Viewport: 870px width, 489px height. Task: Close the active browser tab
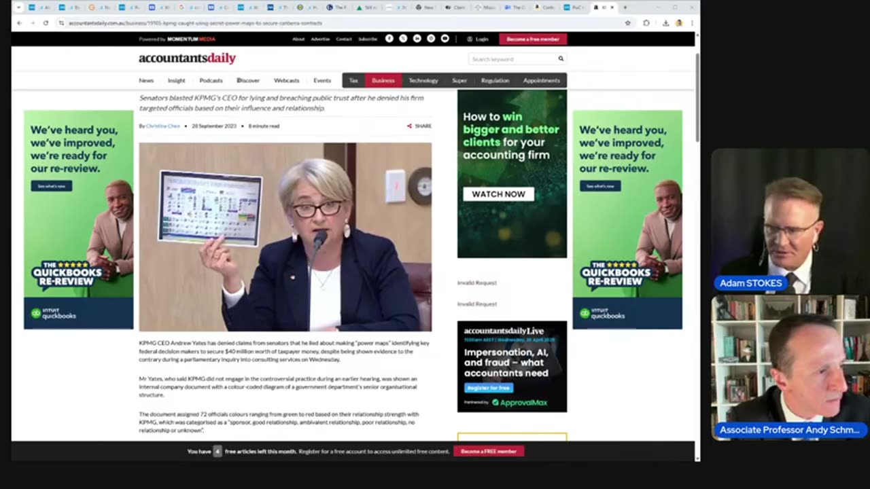click(612, 7)
